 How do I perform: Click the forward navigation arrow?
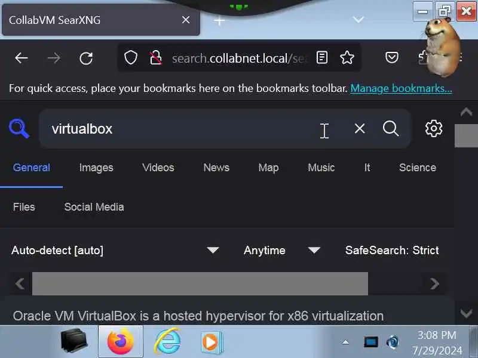tap(54, 58)
